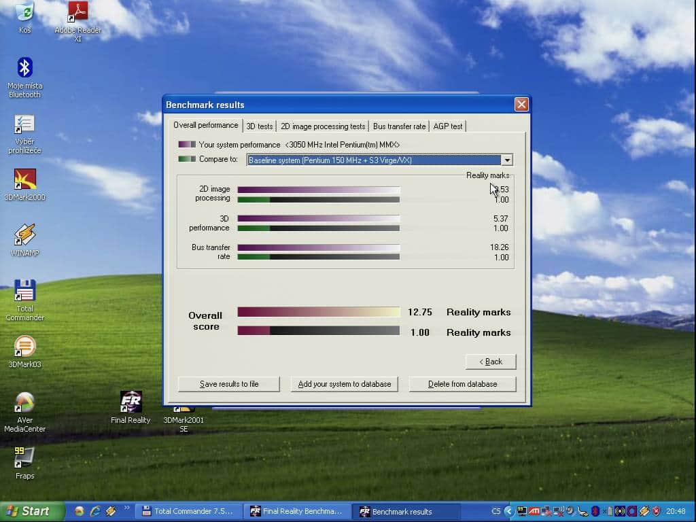Click the Benchmark results taskbar button
Image resolution: width=696 pixels, height=522 pixels.
click(x=406, y=511)
